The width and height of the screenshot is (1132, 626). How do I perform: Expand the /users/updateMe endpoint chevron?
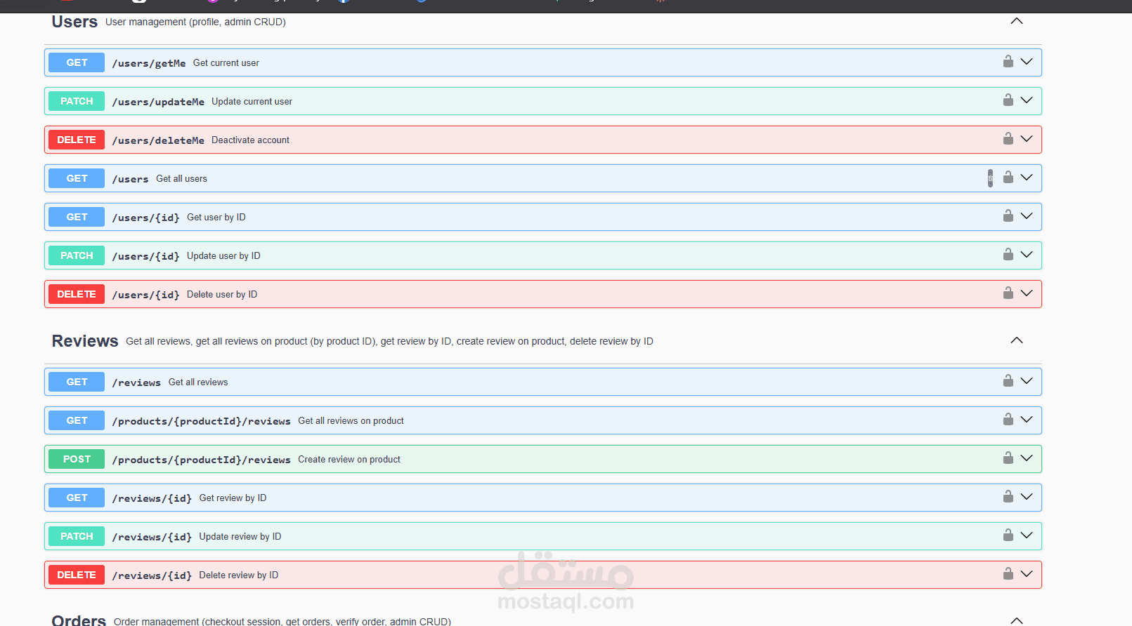click(x=1027, y=100)
